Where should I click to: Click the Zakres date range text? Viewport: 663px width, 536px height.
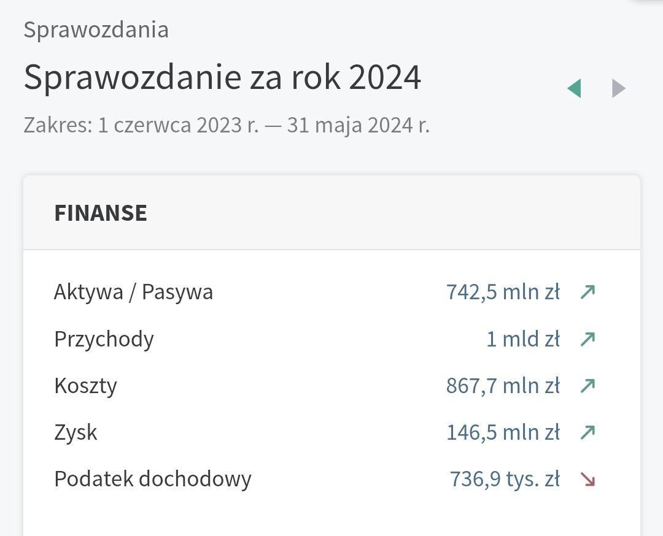click(x=227, y=125)
